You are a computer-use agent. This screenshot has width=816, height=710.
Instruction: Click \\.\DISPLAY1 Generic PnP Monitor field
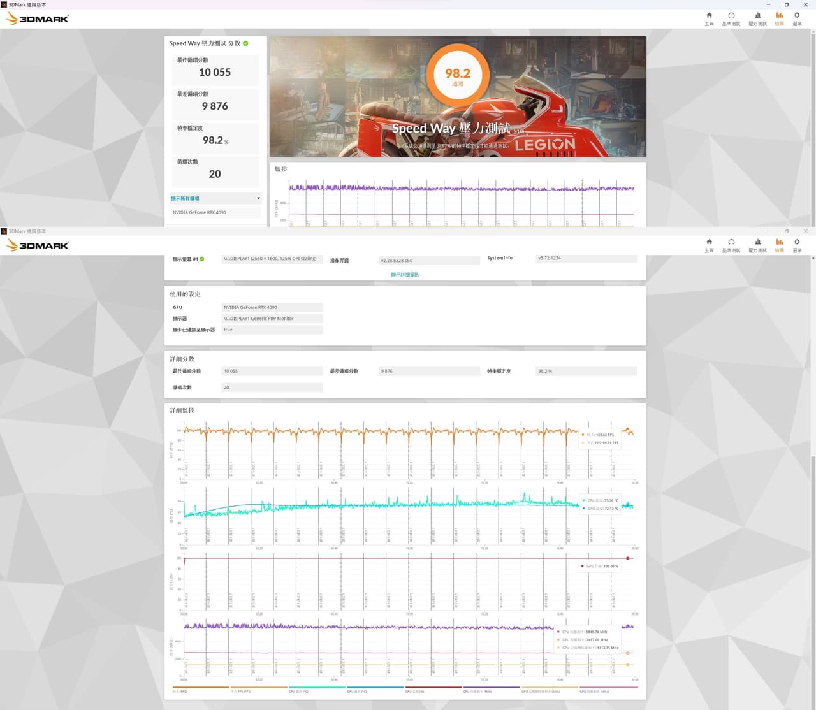(x=272, y=319)
